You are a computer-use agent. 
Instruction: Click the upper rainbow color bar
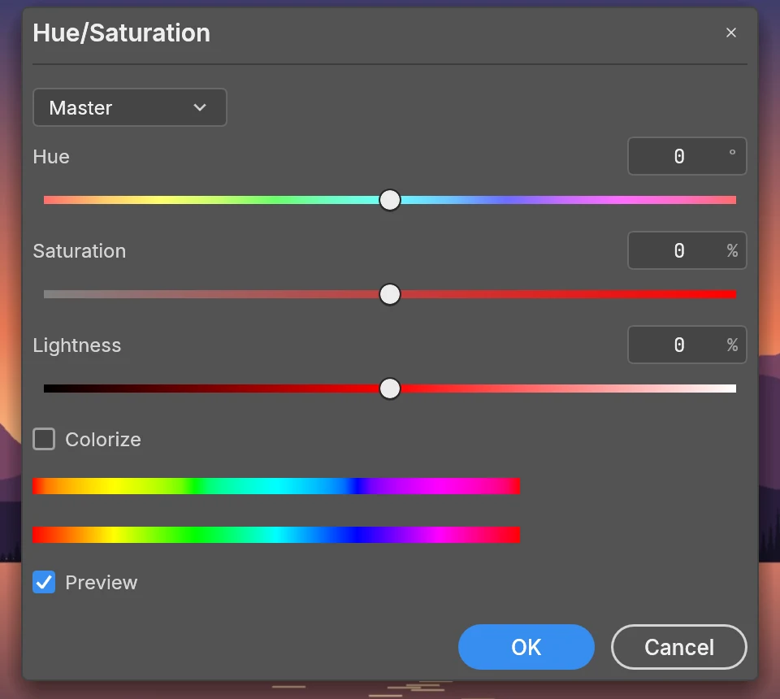coord(276,486)
